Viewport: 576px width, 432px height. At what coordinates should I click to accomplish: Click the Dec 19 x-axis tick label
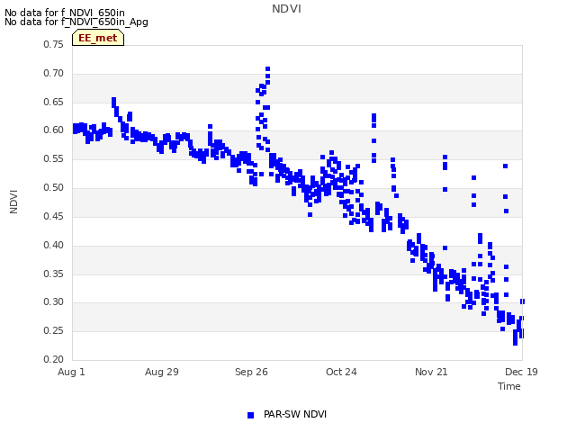click(521, 372)
